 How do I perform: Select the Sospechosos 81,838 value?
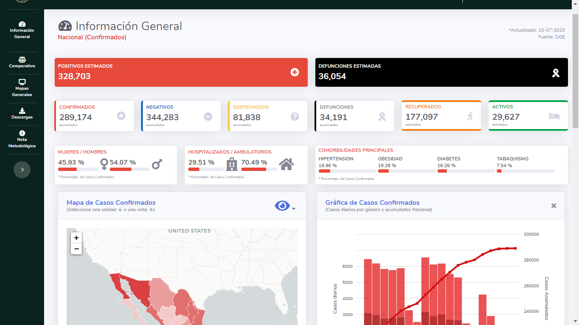[247, 117]
